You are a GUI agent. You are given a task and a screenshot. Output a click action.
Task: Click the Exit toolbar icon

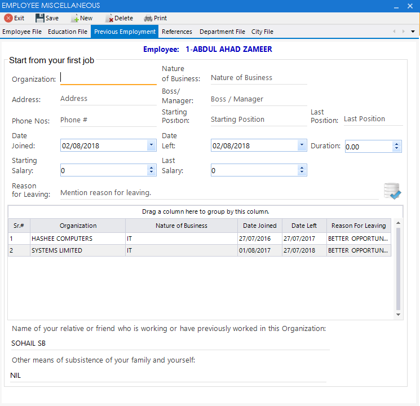click(15, 18)
